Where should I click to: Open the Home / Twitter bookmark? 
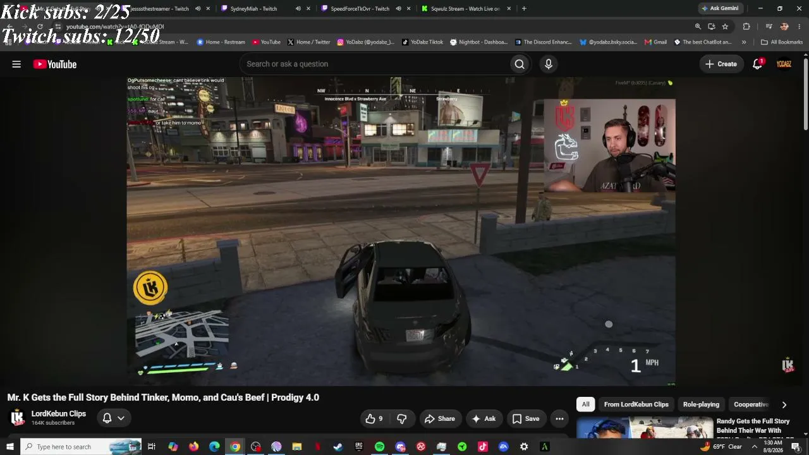pos(308,42)
